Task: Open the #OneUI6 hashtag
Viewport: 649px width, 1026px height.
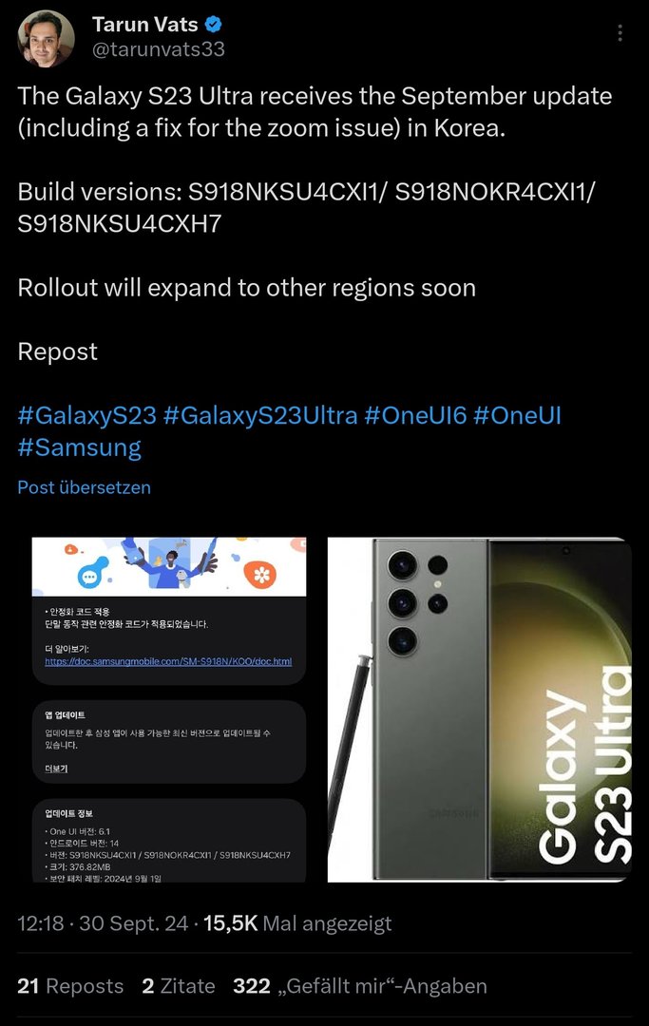Action: tap(415, 415)
